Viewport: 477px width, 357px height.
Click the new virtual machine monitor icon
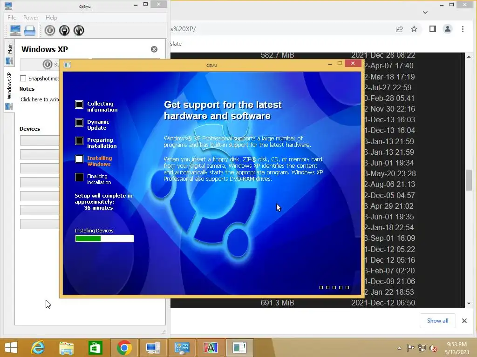click(15, 30)
